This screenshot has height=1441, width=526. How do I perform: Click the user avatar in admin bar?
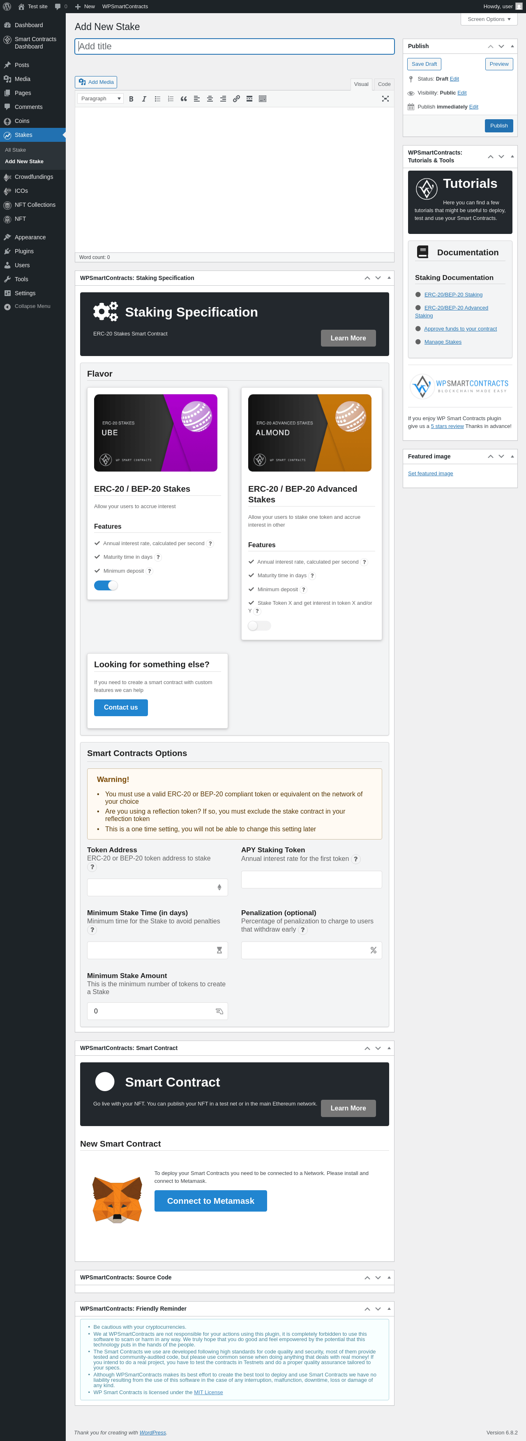click(519, 7)
